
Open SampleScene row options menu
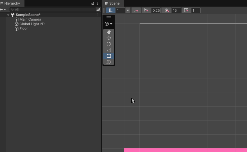pyautogui.click(x=98, y=15)
